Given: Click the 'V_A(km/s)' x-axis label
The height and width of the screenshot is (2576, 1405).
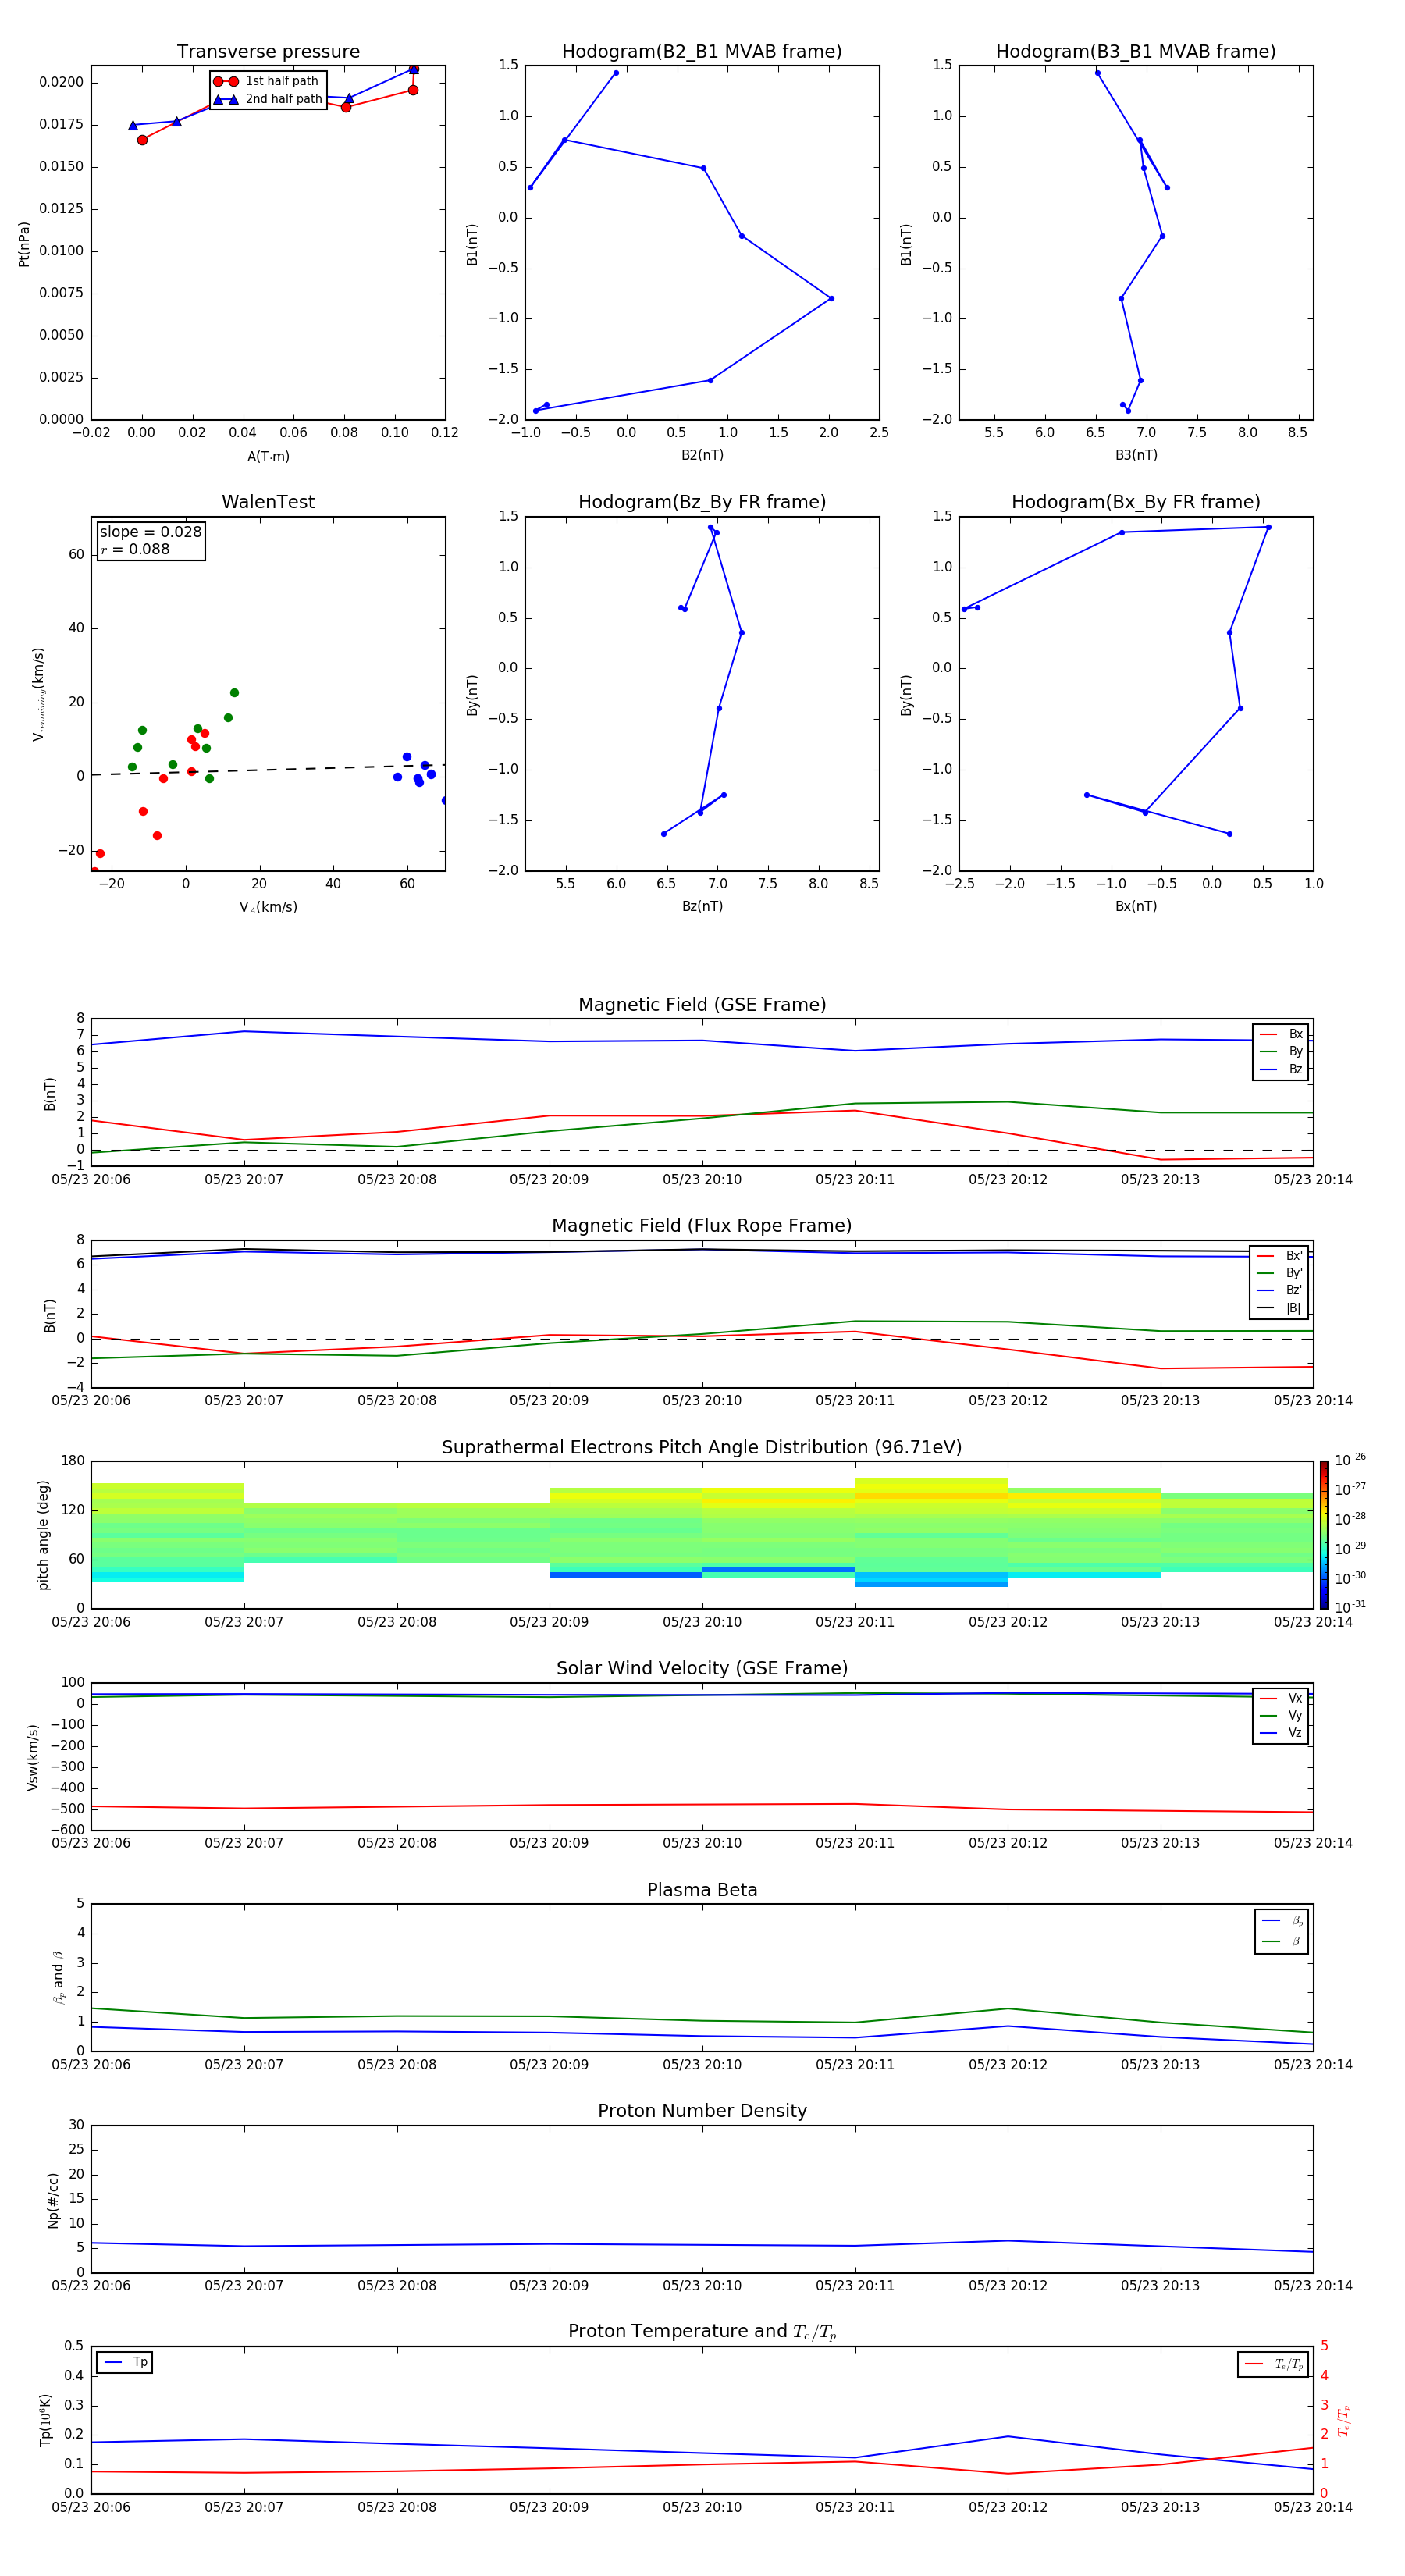Looking at the screenshot, I should [268, 907].
